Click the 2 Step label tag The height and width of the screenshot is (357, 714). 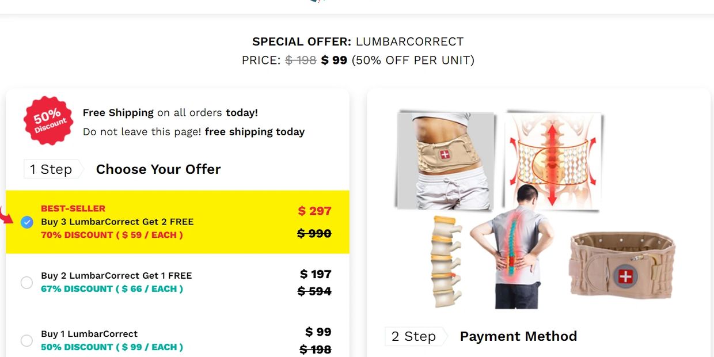coord(415,336)
